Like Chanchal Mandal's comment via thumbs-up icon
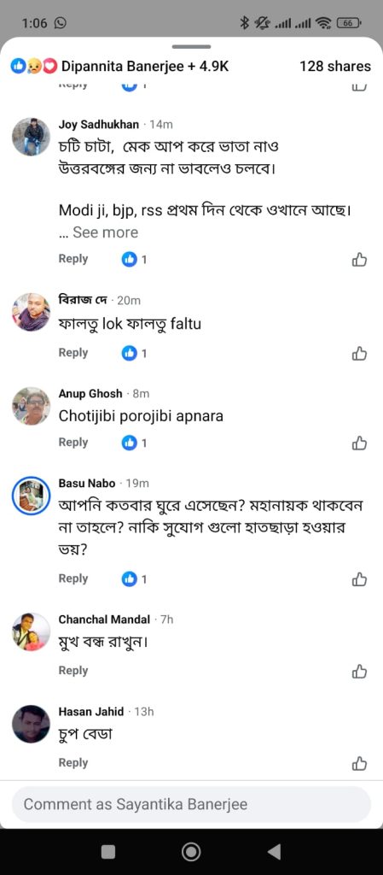The width and height of the screenshot is (383, 875). [x=360, y=671]
